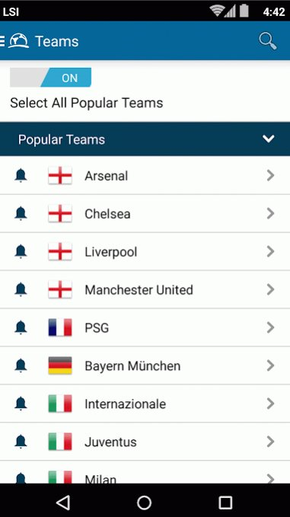Toggle the notification bell for Chelsea
This screenshot has width=290, height=517.
pyautogui.click(x=21, y=214)
